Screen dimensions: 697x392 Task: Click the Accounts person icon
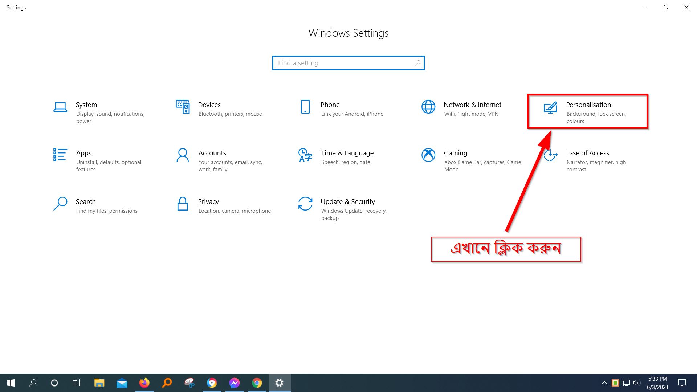(183, 155)
